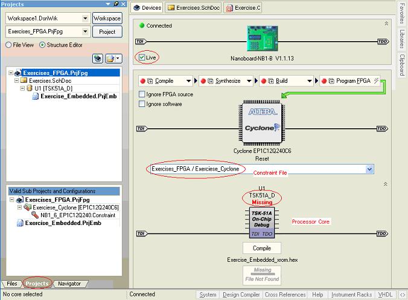Click the Program FPGA button

coord(350,81)
